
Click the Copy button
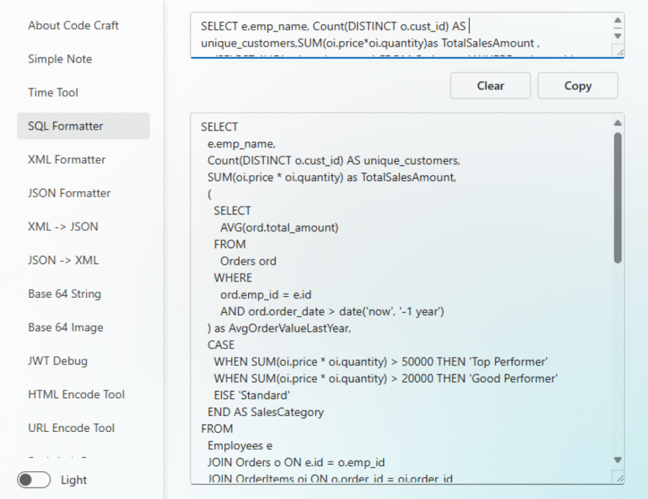click(578, 85)
